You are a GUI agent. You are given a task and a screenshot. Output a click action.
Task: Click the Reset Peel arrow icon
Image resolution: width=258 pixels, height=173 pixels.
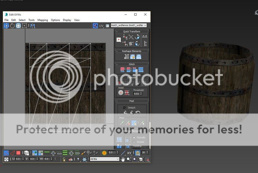tap(138, 113)
